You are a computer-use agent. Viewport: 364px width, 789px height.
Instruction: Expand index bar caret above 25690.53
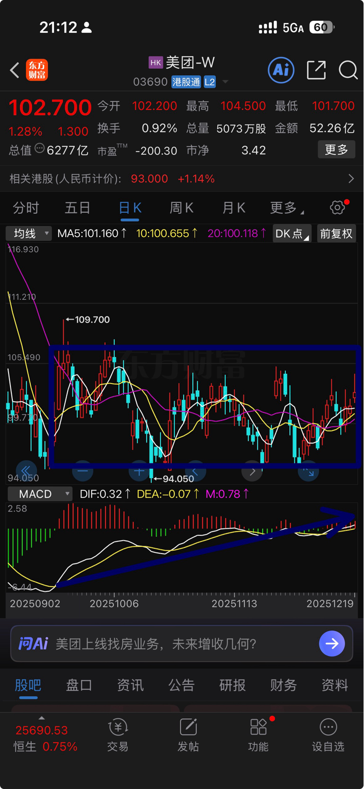42,717
